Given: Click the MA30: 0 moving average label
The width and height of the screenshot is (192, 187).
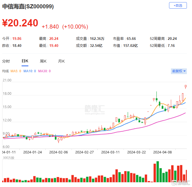Looking at the screenshot, I should (x=44, y=71).
